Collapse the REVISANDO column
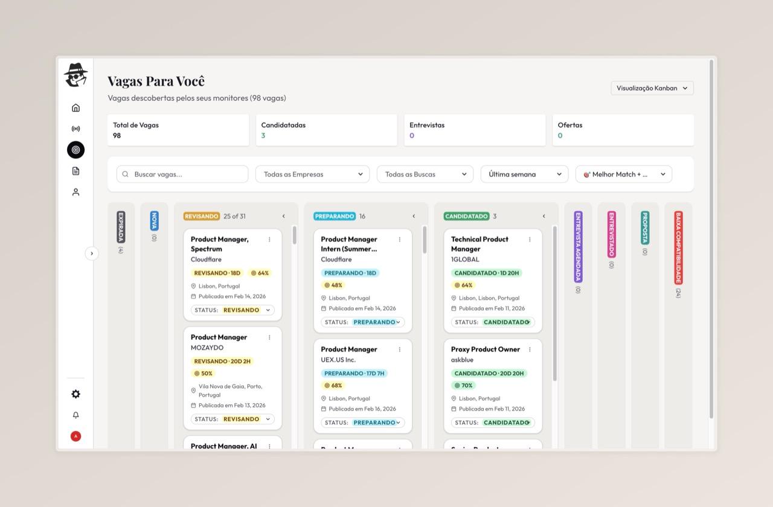The height and width of the screenshot is (507, 773). [x=283, y=215]
